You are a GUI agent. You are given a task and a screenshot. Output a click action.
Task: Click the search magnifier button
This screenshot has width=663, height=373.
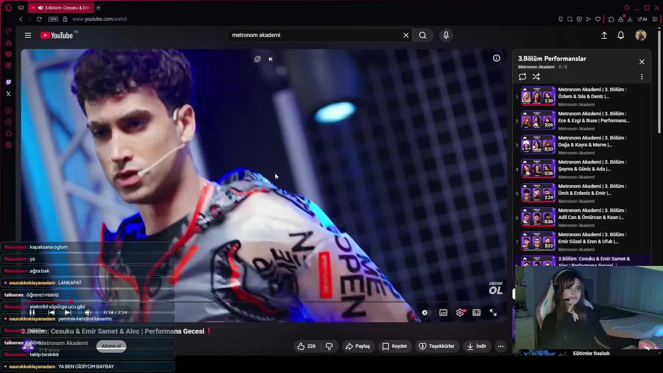(423, 35)
